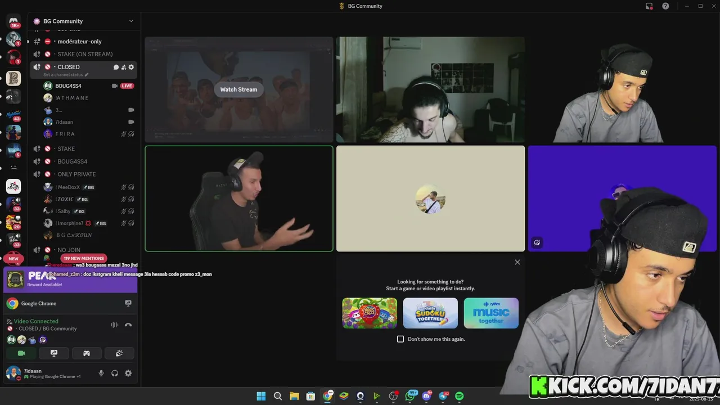Launch Rythm Music Together activity
This screenshot has height=405, width=720.
(491, 313)
